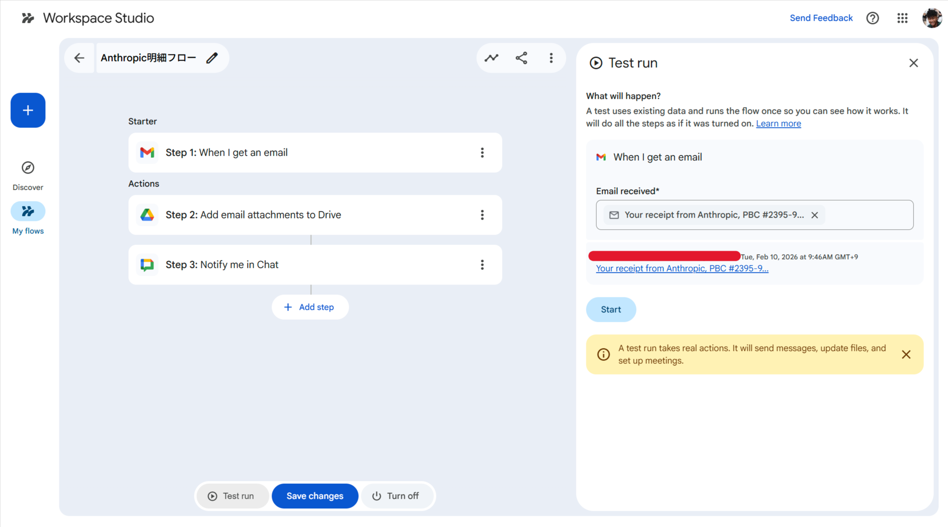Open Step 3 three-dot options menu
Screen dimensions: 948x527
tap(482, 265)
